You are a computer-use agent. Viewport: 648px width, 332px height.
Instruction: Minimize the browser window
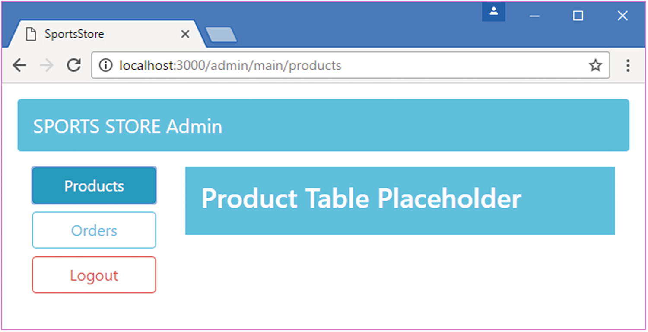tap(535, 16)
